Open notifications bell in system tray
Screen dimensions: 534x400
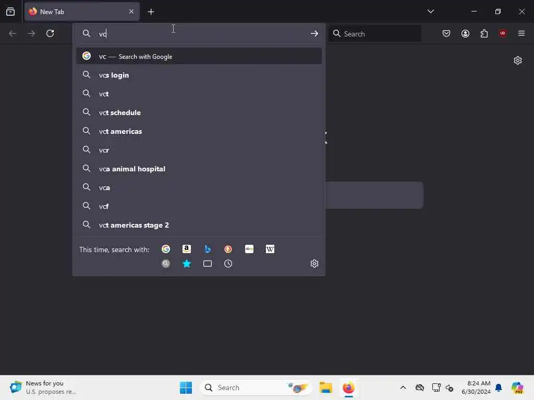point(499,387)
